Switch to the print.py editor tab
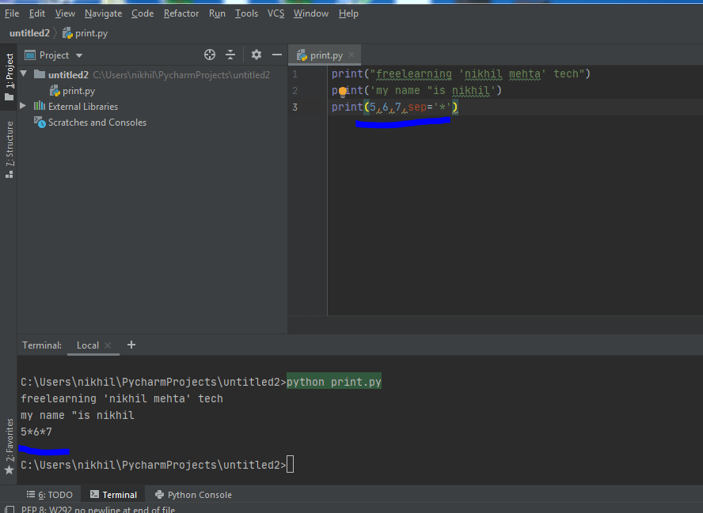This screenshot has width=703, height=513. click(326, 55)
